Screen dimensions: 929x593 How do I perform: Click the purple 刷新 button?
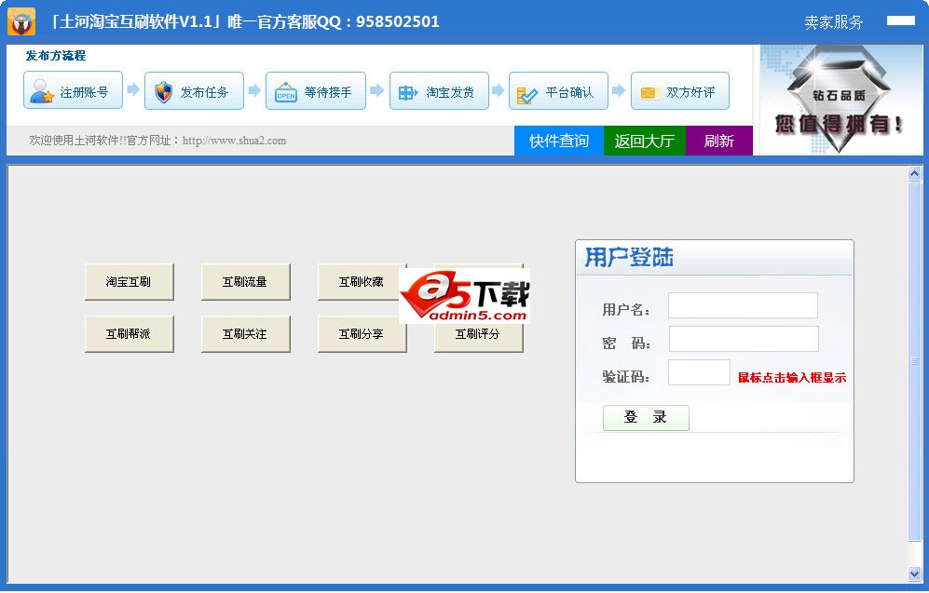(719, 141)
